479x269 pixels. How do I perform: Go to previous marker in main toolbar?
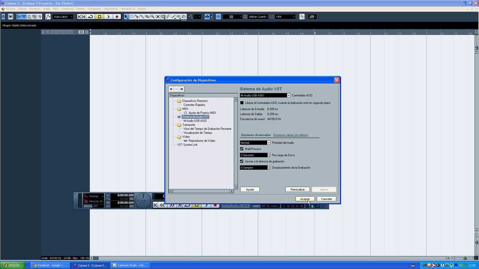[80, 17]
